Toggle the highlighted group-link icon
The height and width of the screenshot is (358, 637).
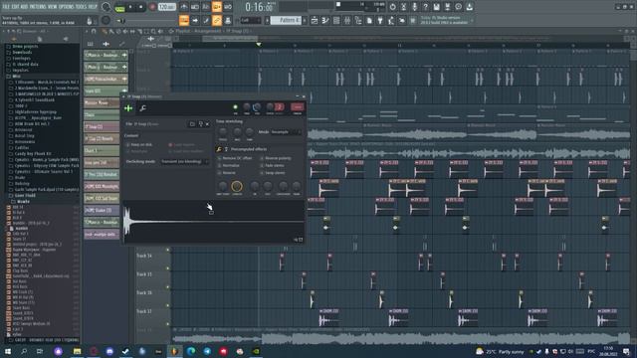[x=217, y=20]
